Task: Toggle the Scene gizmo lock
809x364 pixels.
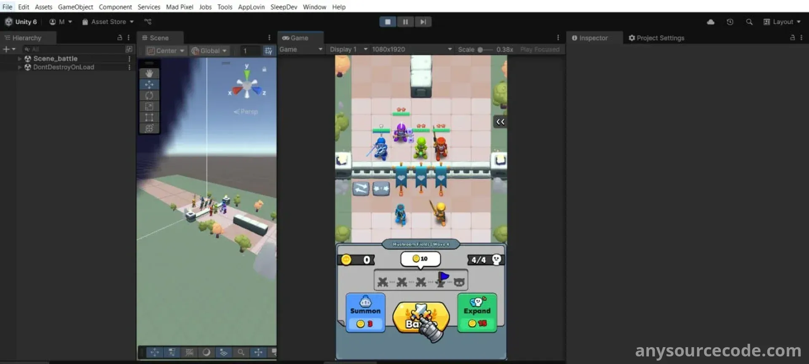Action: pyautogui.click(x=264, y=69)
